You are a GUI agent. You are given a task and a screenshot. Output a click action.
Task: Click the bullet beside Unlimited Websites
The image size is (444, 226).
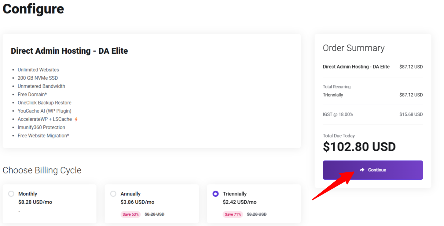click(x=13, y=70)
